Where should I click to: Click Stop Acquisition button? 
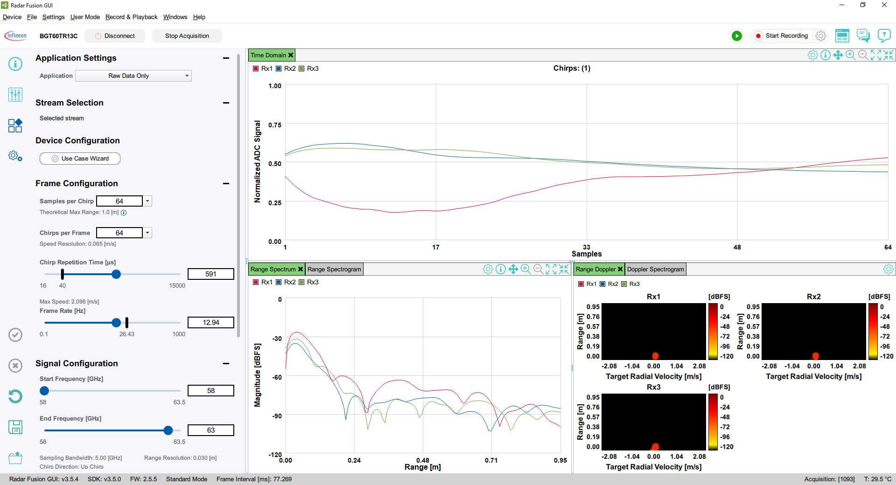187,36
